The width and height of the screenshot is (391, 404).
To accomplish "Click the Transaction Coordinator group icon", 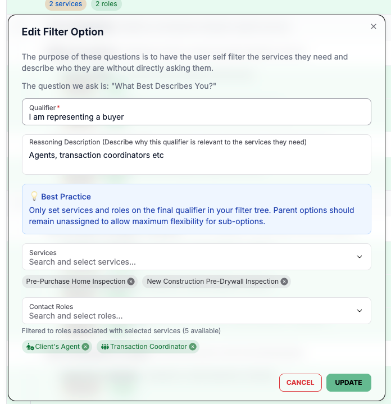I will click(x=105, y=347).
